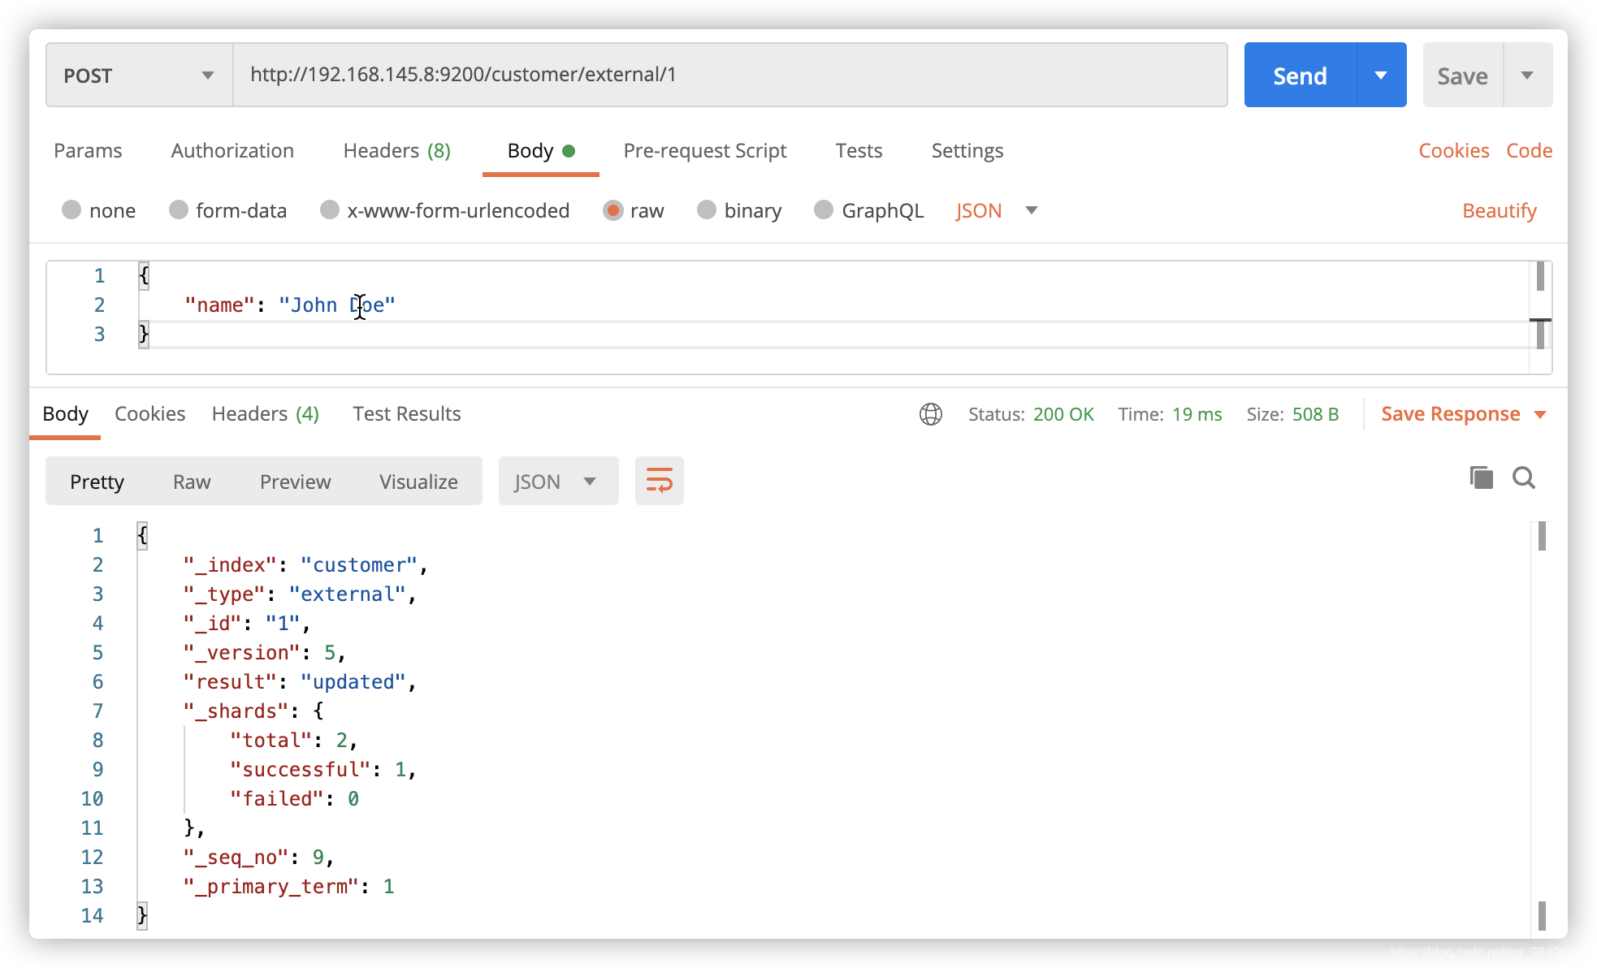
Task: Click the word-wrap toggle icon in response
Action: [x=659, y=481]
